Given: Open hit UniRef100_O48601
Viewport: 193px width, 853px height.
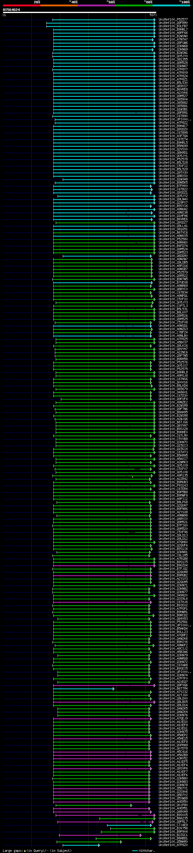Looking at the screenshot, I should click(173, 392).
